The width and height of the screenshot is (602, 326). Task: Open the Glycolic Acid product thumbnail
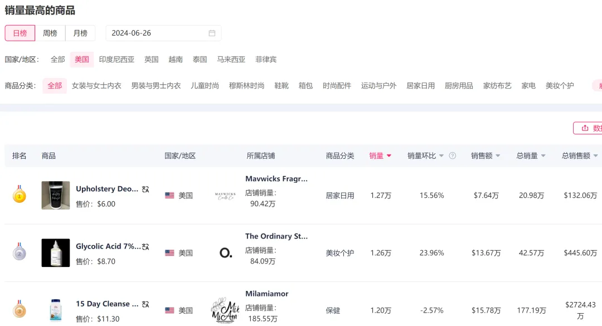coord(56,253)
